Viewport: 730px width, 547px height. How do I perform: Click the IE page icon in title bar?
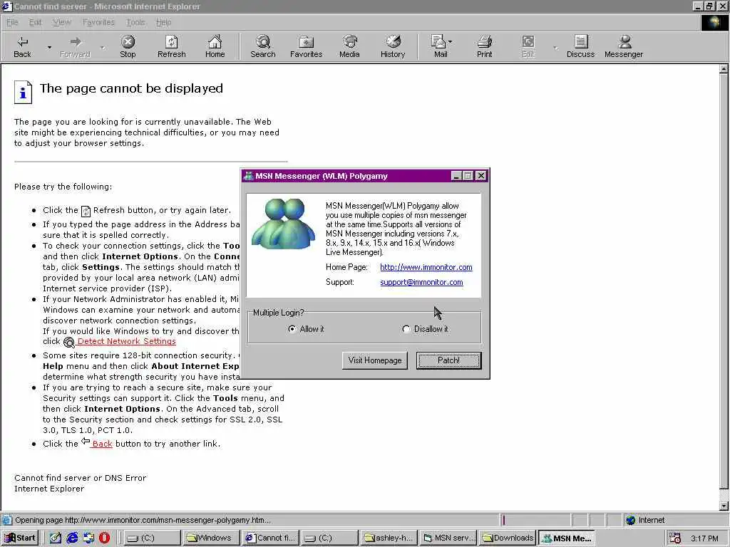click(6, 6)
